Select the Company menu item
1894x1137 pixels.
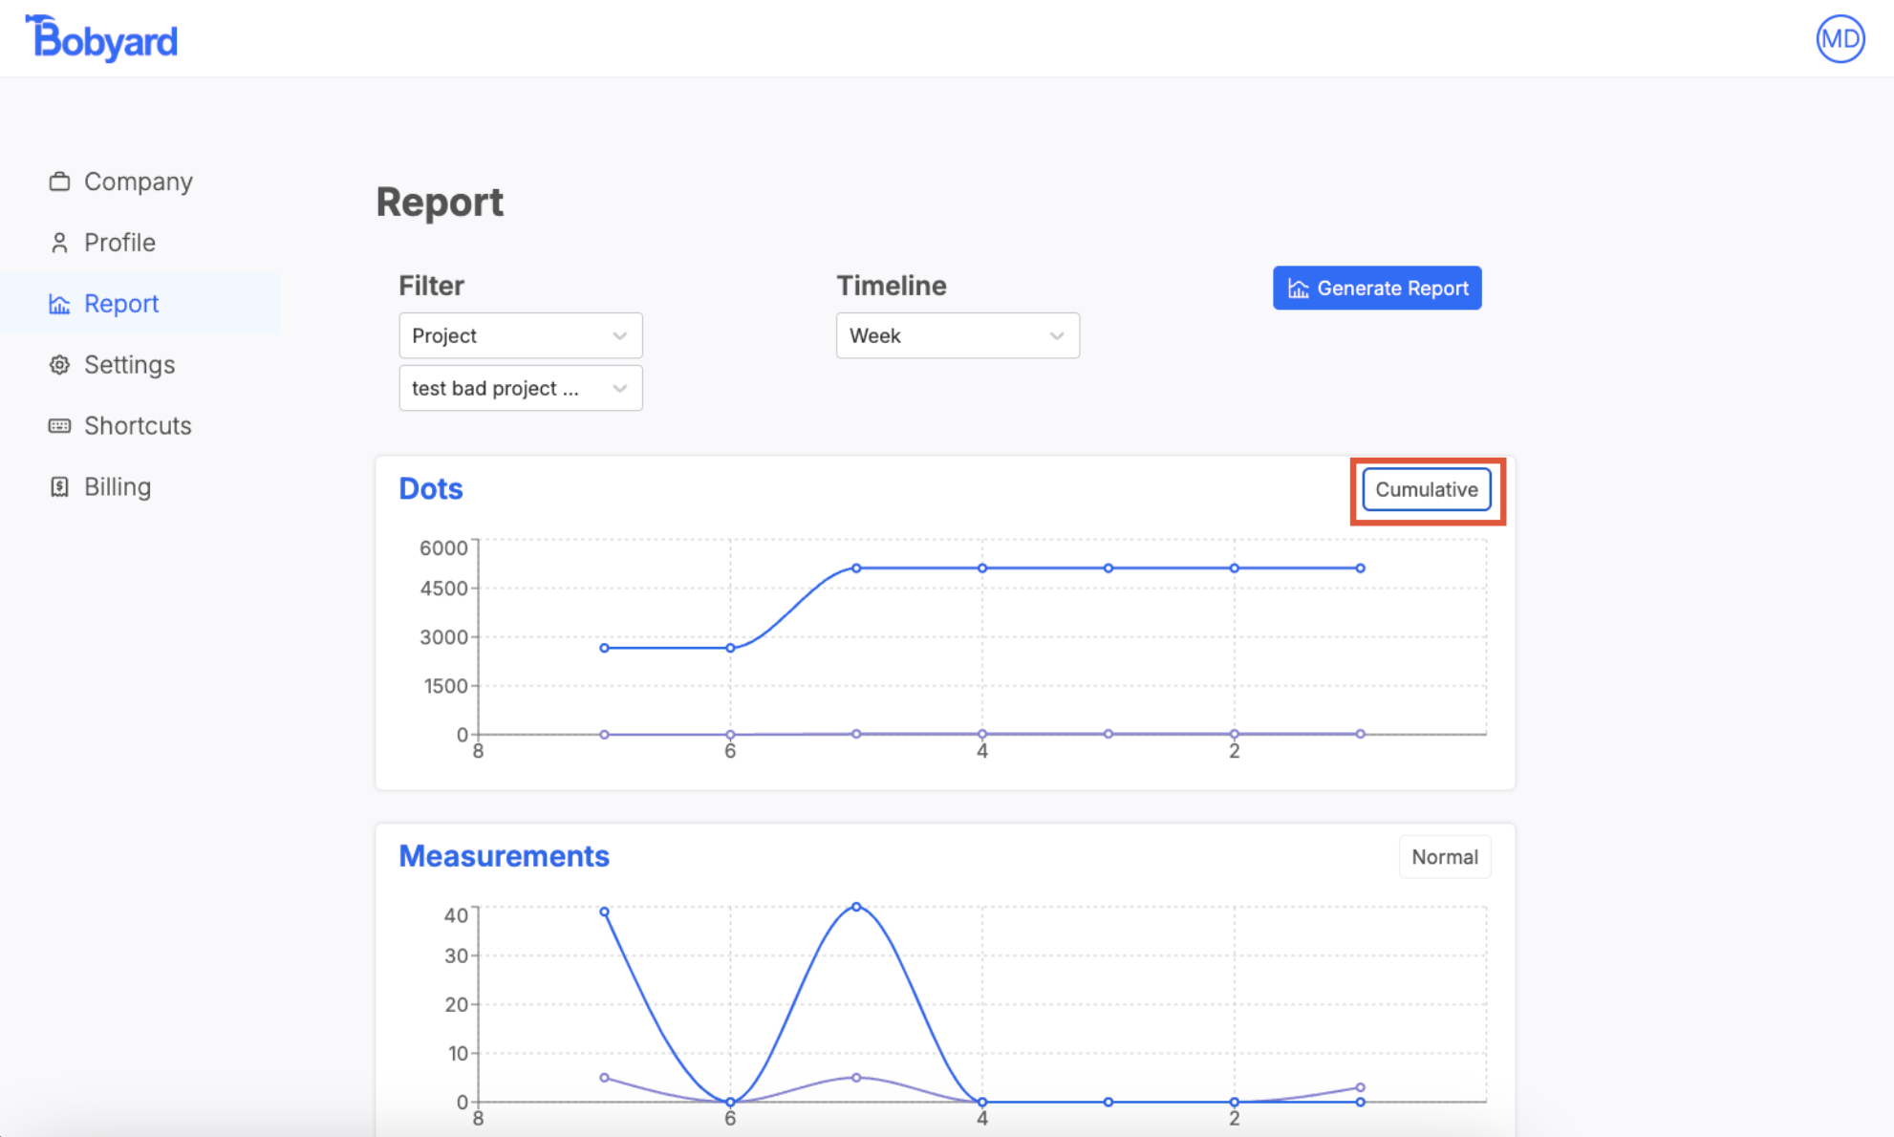click(x=138, y=182)
